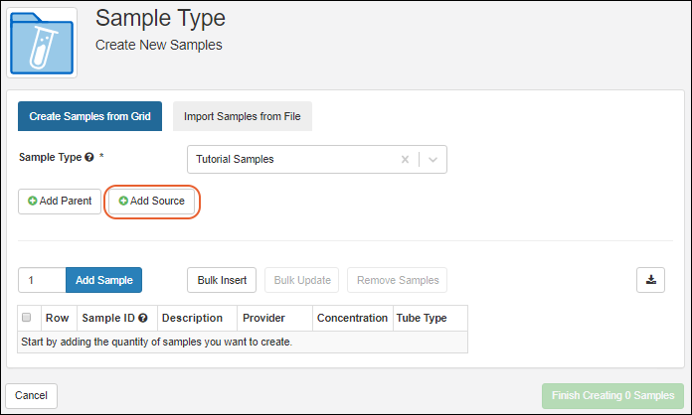
Task: Clear the Tutorial Samples selection with the X
Action: pyautogui.click(x=405, y=159)
